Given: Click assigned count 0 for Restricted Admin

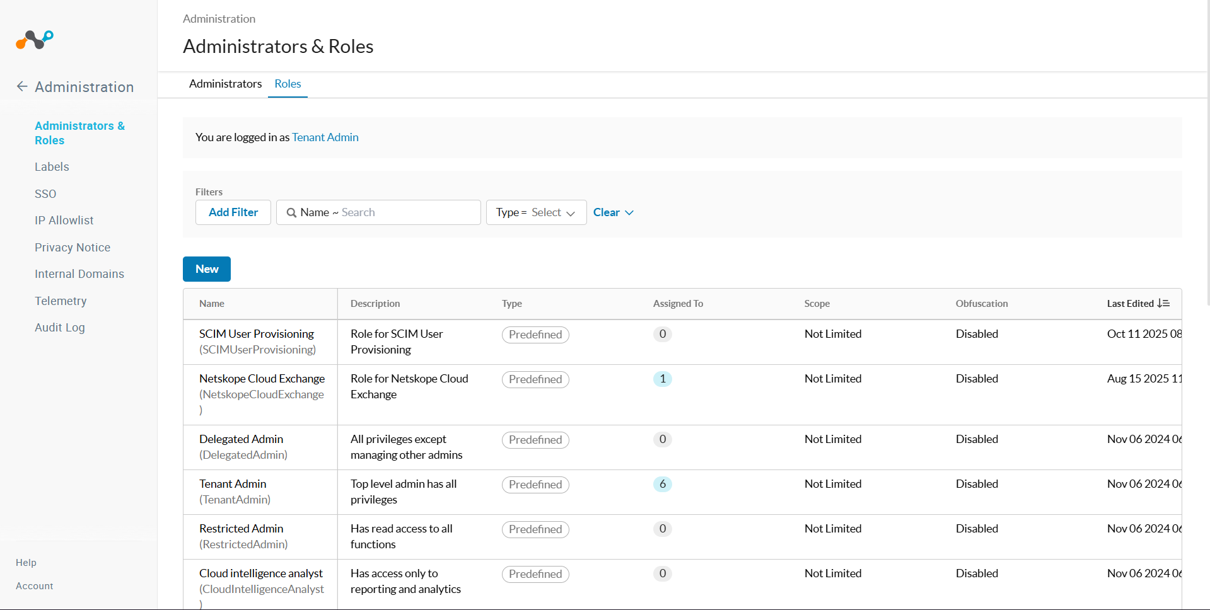Looking at the screenshot, I should pyautogui.click(x=663, y=529).
